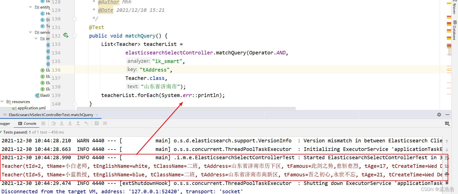This screenshot has width=458, height=194.
Task: Click the Run to Cursor icon
Action: 86,123
